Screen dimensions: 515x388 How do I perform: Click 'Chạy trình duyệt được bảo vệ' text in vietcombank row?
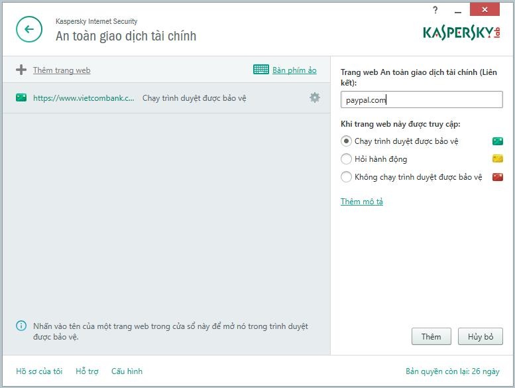pyautogui.click(x=194, y=98)
